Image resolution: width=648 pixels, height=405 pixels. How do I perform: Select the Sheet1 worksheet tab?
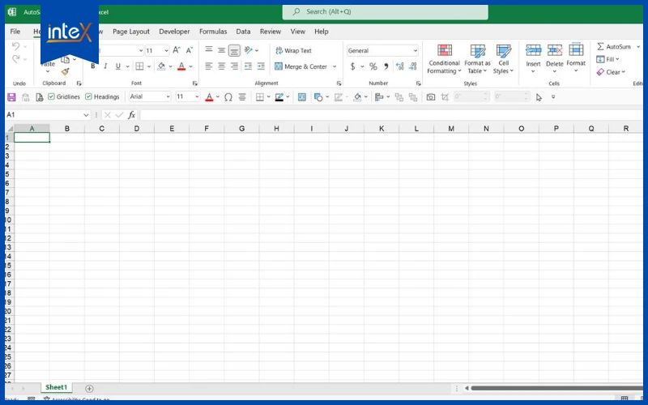tap(56, 387)
